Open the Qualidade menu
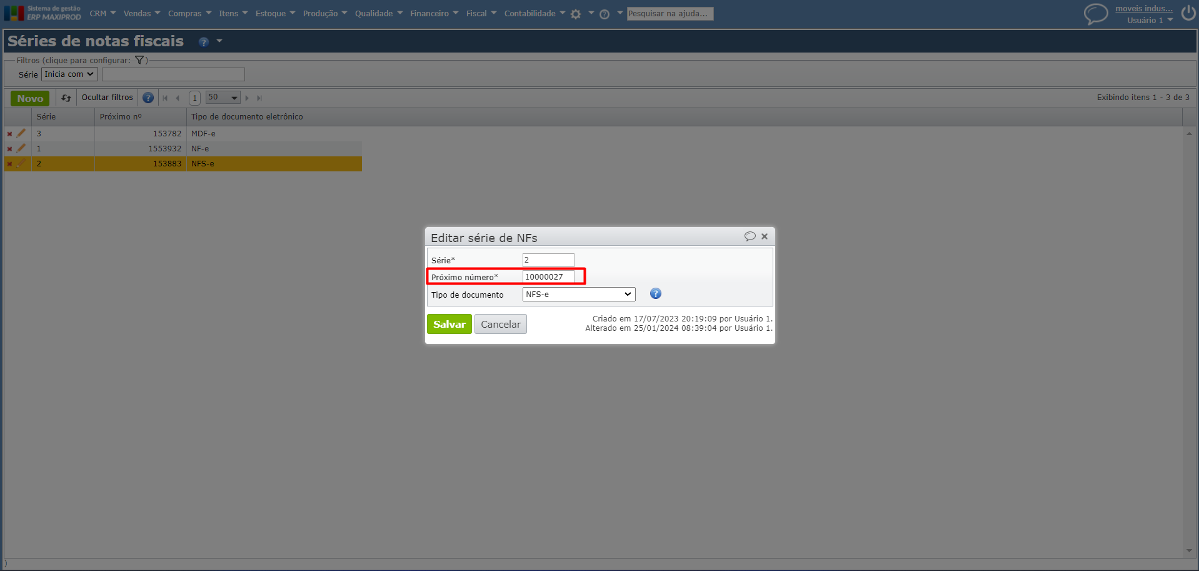The width and height of the screenshot is (1199, 571). (x=379, y=14)
